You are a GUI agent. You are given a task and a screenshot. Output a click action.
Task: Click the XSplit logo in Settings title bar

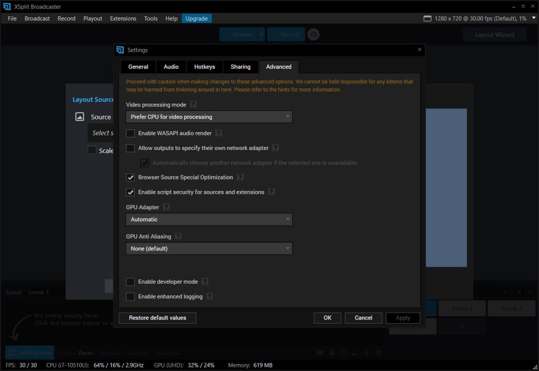[120, 50]
